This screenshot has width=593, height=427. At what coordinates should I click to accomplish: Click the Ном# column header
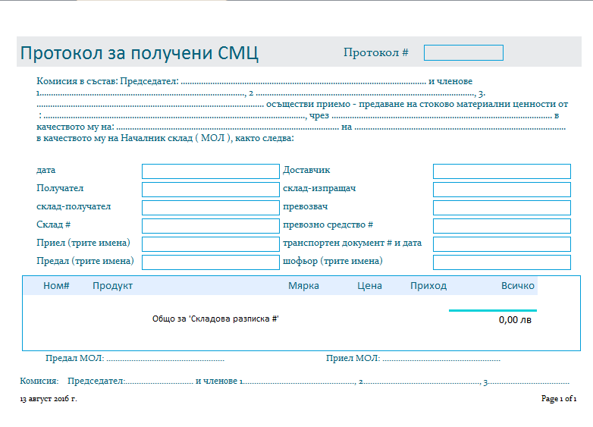(56, 285)
